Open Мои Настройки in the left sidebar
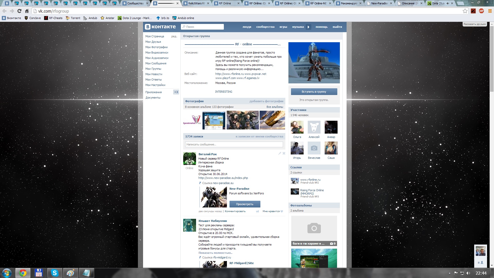Screen dimensions: 494x278 (155, 85)
